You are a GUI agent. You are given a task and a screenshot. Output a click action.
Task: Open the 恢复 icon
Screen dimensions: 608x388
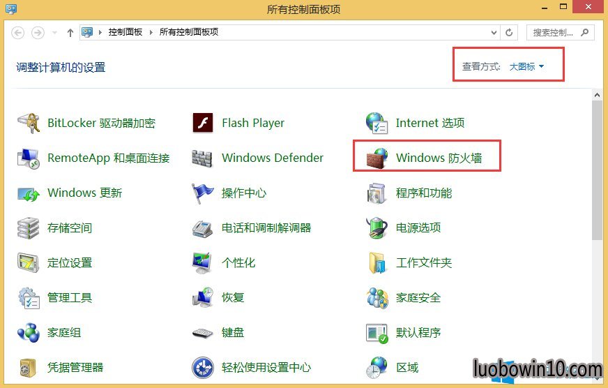[x=203, y=298]
